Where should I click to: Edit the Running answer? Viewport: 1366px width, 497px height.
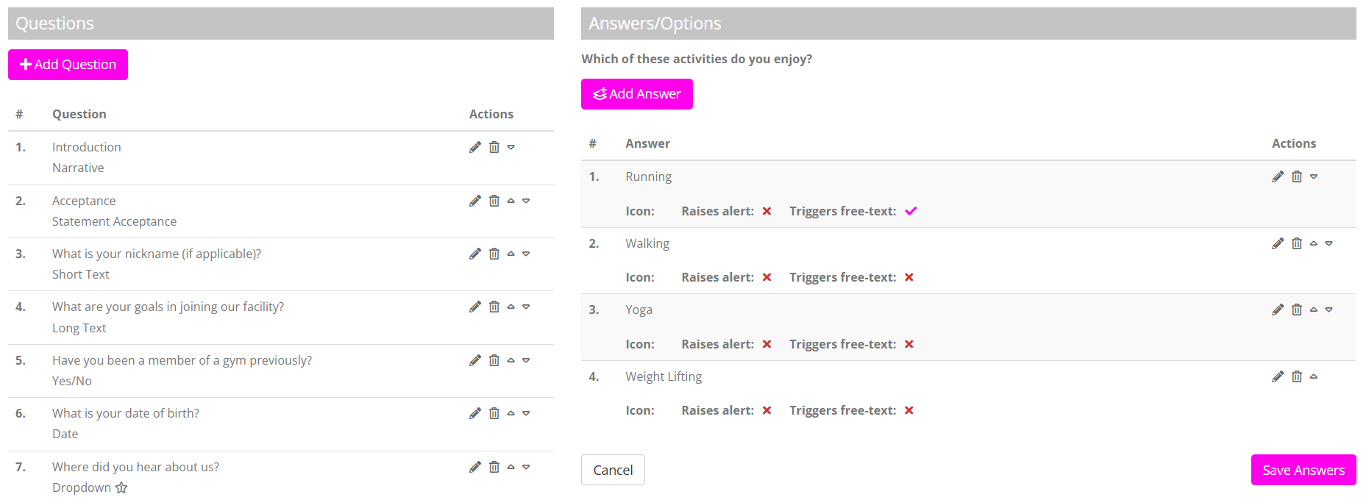(x=1278, y=176)
